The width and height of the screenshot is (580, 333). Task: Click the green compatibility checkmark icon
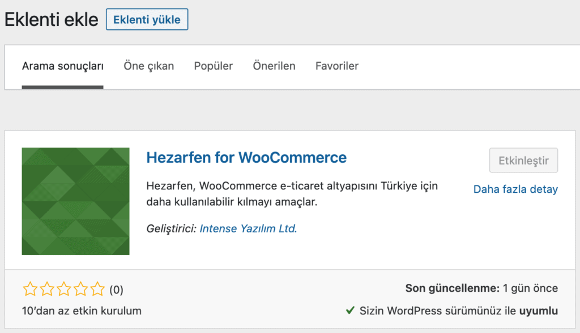click(x=350, y=310)
